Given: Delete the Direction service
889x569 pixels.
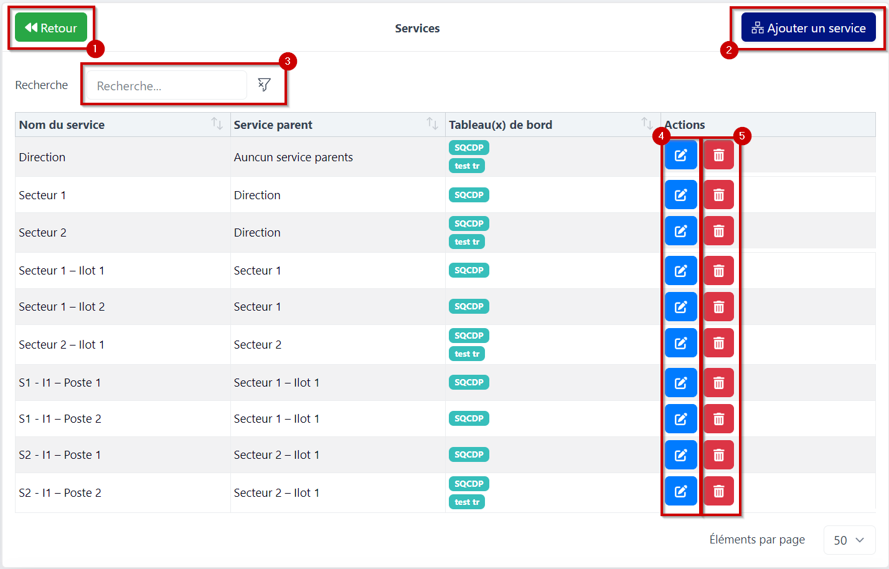Looking at the screenshot, I should click(718, 154).
